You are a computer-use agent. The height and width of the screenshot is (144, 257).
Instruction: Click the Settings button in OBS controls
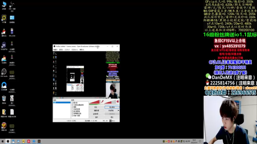[96, 107]
